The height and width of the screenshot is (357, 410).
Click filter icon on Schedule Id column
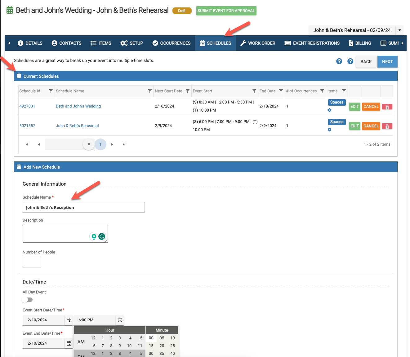[x=51, y=91]
